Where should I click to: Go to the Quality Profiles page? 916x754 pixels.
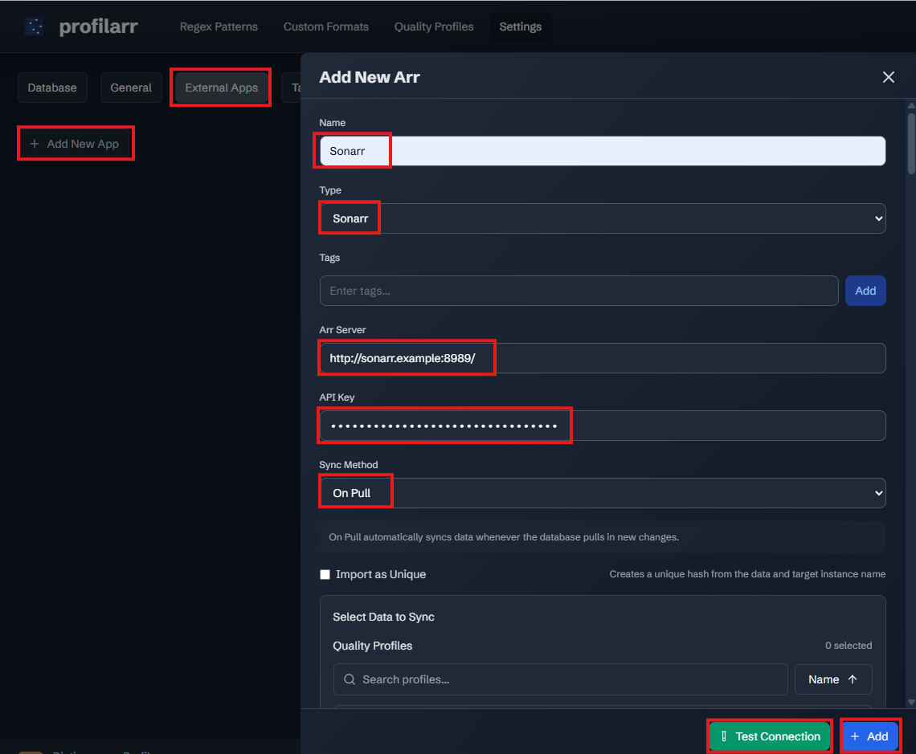(433, 26)
